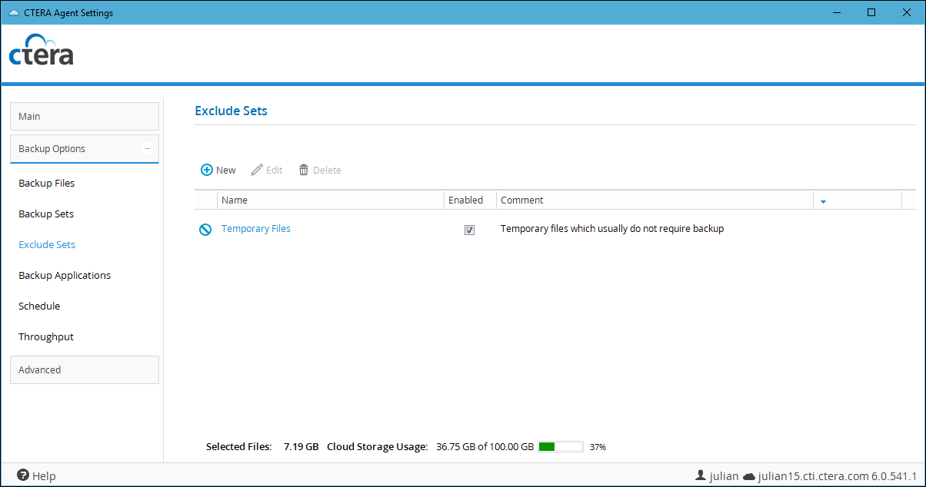
Task: Open the Main section
Action: [x=85, y=116]
